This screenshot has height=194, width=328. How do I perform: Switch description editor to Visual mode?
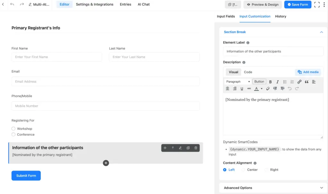234,72
